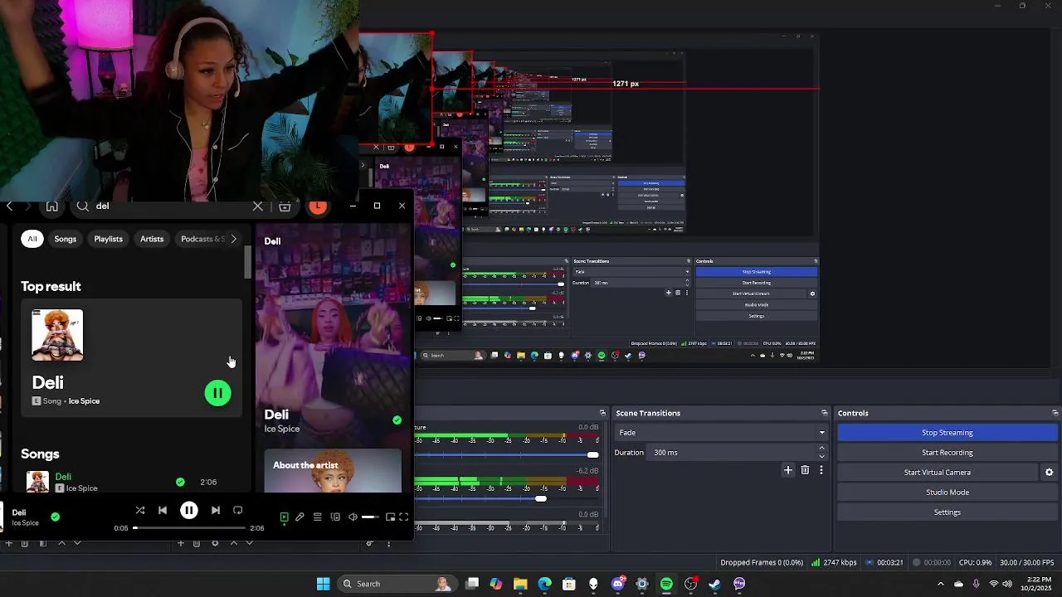Viewport: 1062px width, 597px height.
Task: Toggle saved checkmark in bottom player bar
Action: point(55,517)
